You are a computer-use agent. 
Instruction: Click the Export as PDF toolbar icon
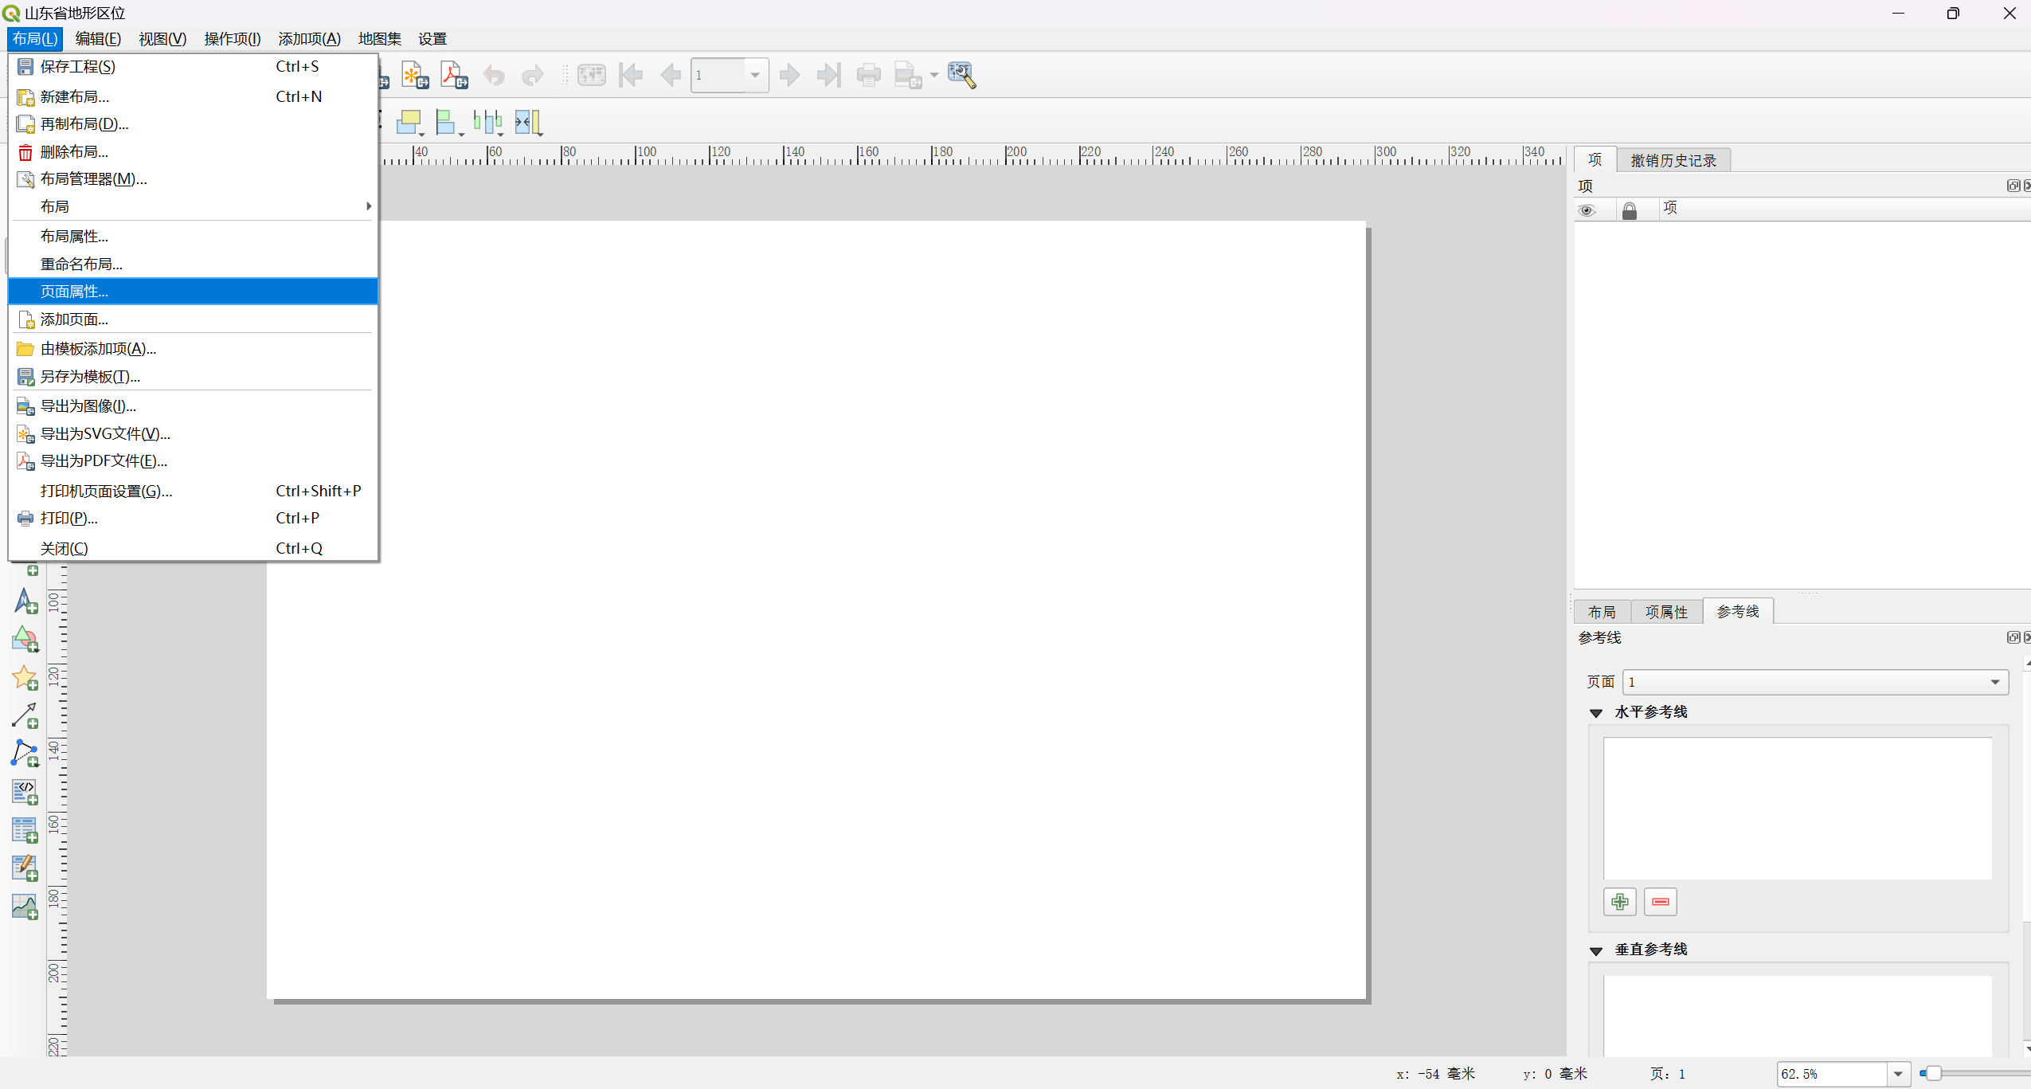coord(454,75)
